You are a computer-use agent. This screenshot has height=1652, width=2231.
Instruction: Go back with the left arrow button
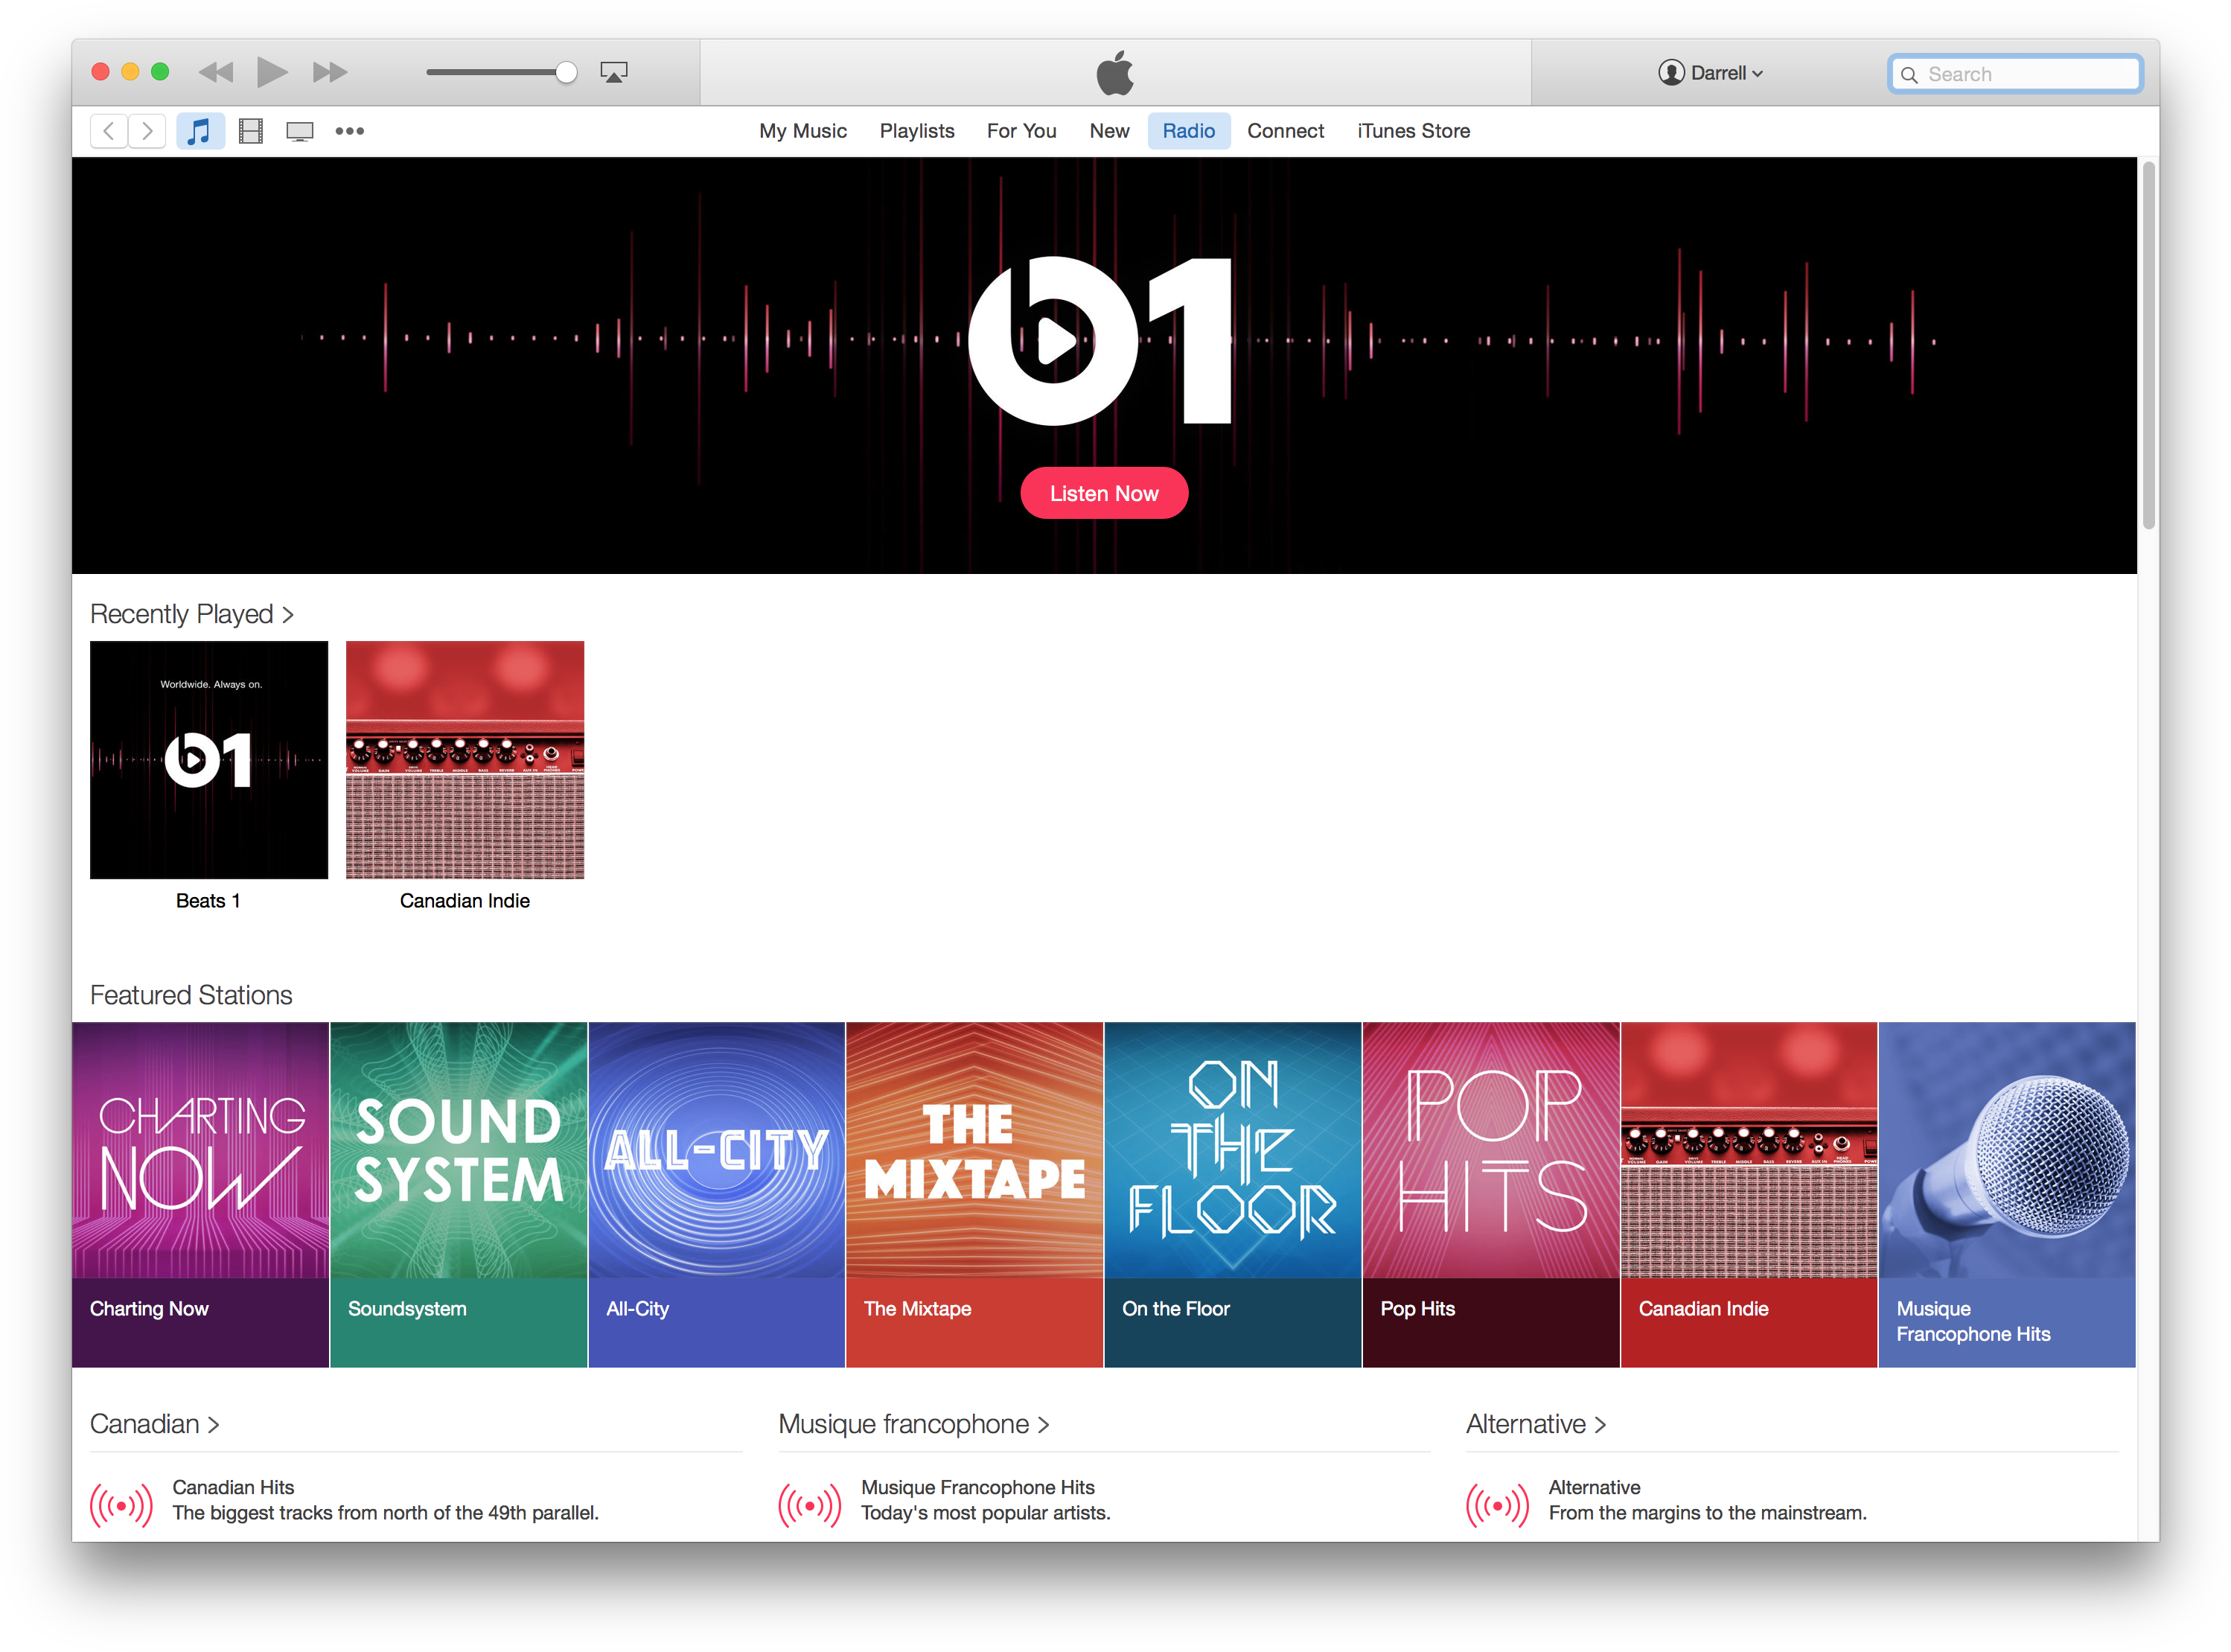click(x=109, y=131)
